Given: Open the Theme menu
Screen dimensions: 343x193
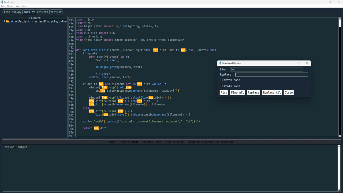Looking at the screenshot, I should pyautogui.click(x=10, y=6).
